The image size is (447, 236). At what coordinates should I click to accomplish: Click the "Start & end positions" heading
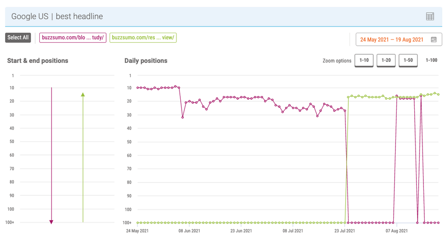38,61
